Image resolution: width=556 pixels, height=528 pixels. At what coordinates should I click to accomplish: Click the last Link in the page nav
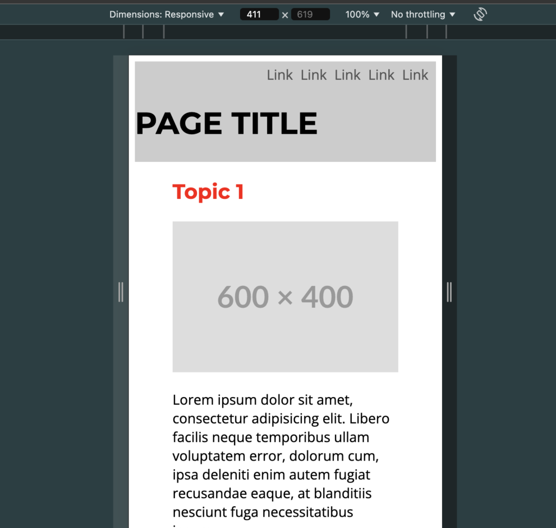[415, 75]
